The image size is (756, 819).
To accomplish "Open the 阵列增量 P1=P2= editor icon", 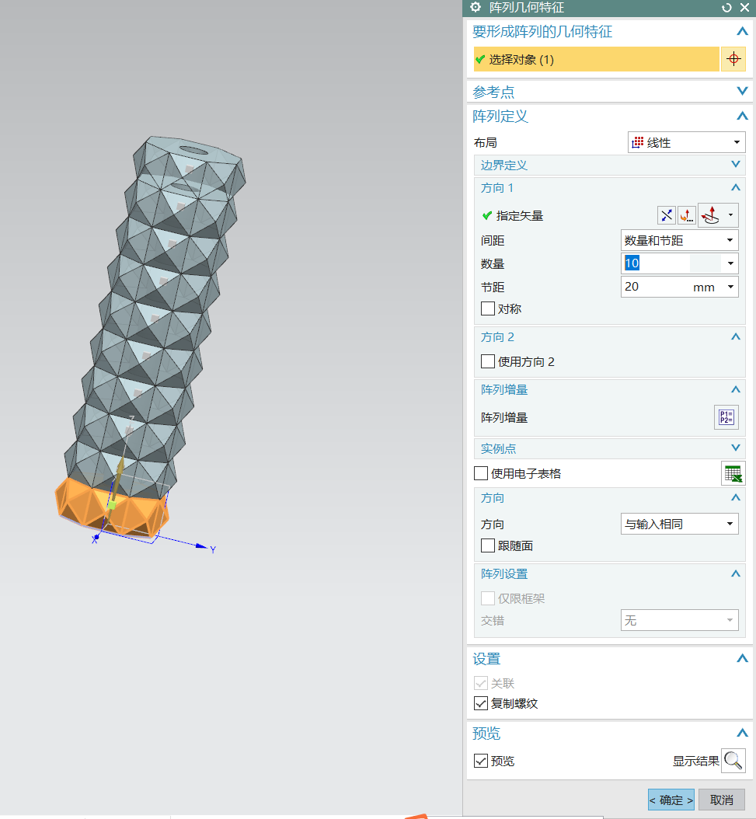I will tap(726, 417).
